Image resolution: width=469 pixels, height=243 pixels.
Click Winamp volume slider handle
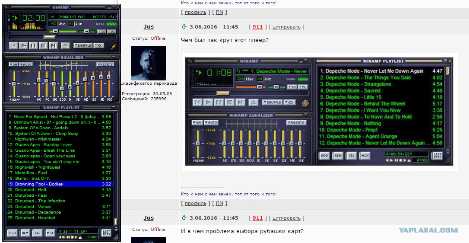coord(56,31)
